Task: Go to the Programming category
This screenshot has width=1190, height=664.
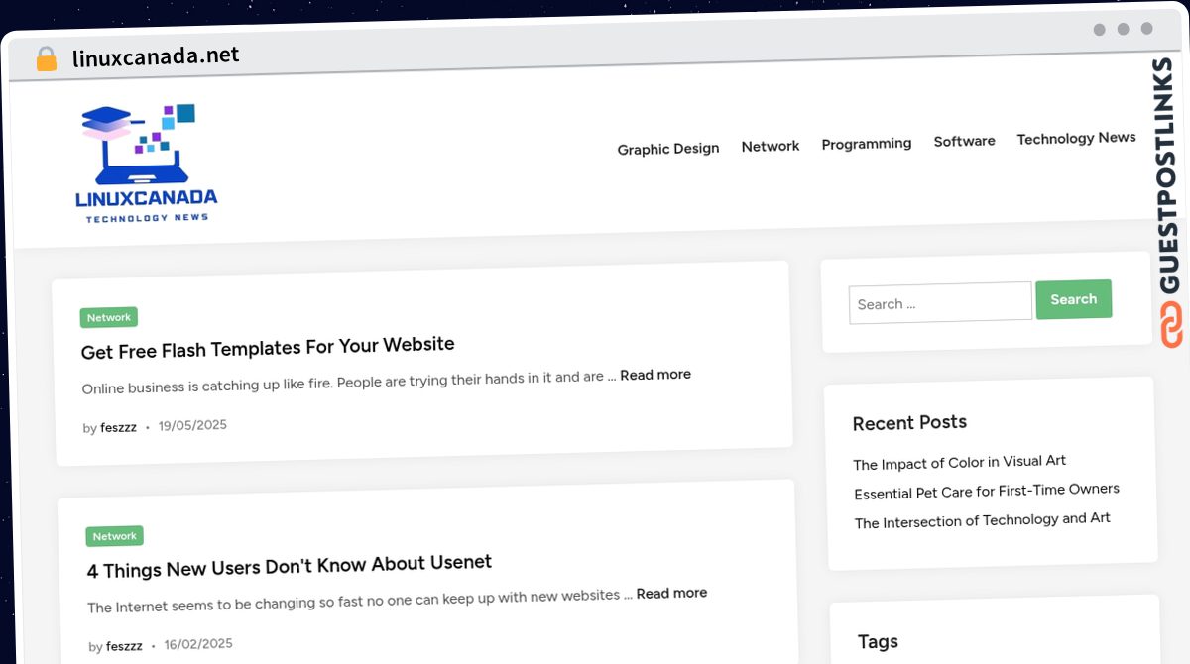Action: point(867,144)
